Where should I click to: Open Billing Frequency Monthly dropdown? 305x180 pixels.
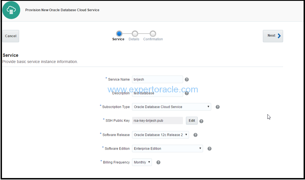[142, 162]
